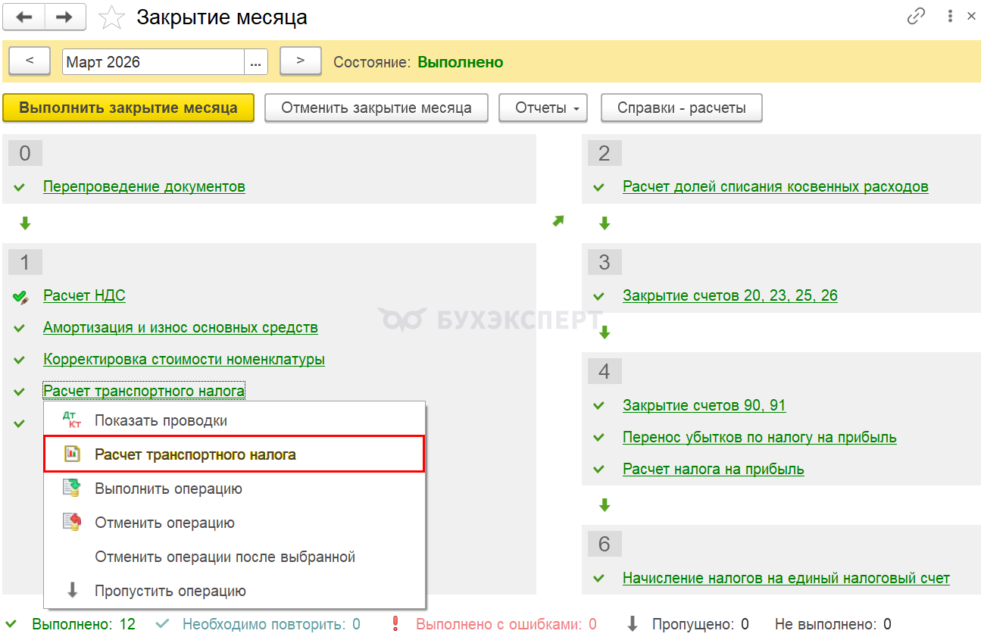Screen dimensions: 981x640
Task: Click the stage number 0 header
Action: click(x=25, y=153)
